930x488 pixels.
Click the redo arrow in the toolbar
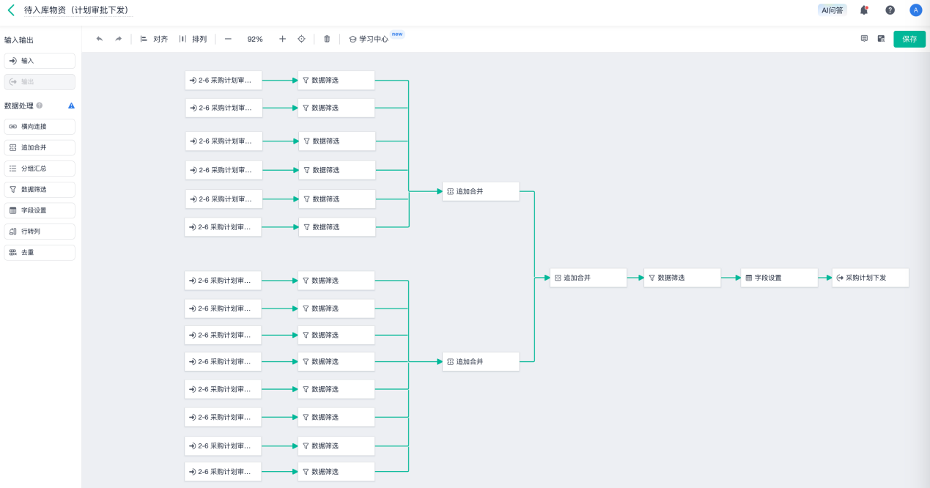118,39
